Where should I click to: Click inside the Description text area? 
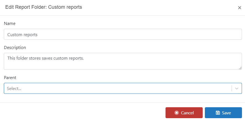click(123, 61)
